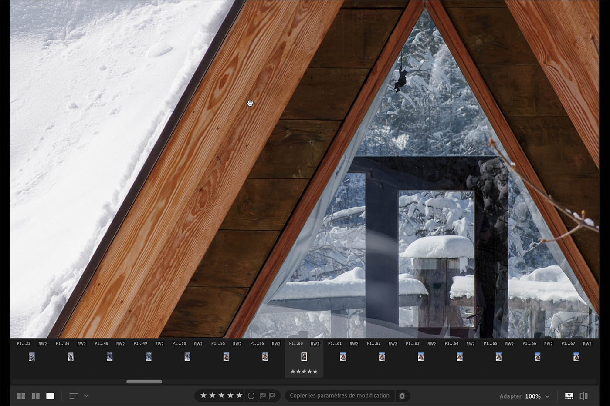Set rating to three stars in toolbar

[221, 396]
